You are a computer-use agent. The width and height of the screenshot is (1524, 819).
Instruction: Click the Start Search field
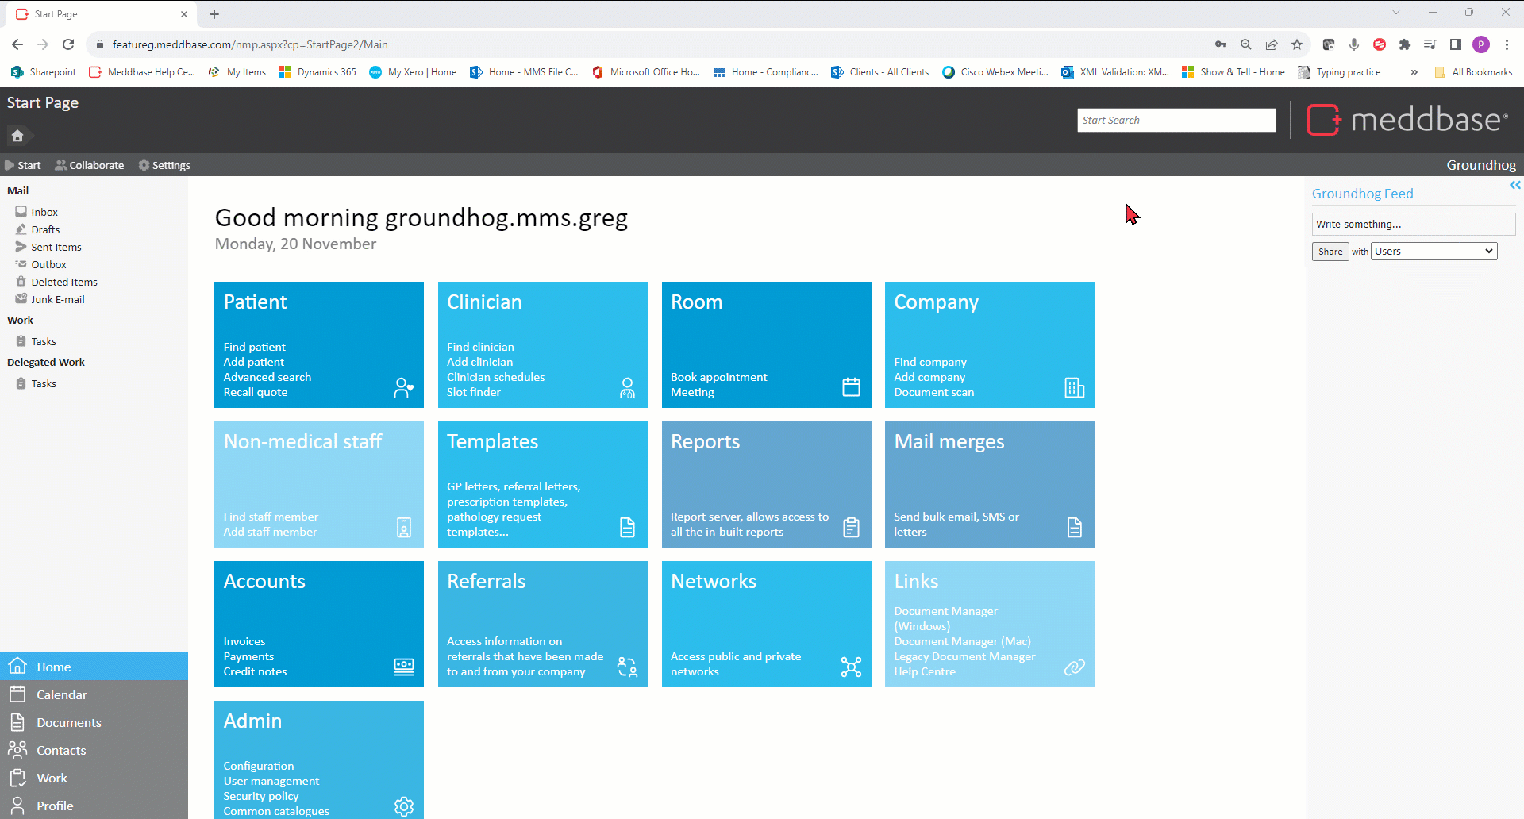click(x=1176, y=120)
